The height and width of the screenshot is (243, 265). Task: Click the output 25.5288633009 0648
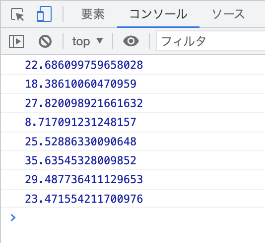80,141
